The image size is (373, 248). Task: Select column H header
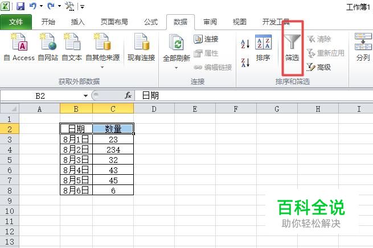click(318, 109)
